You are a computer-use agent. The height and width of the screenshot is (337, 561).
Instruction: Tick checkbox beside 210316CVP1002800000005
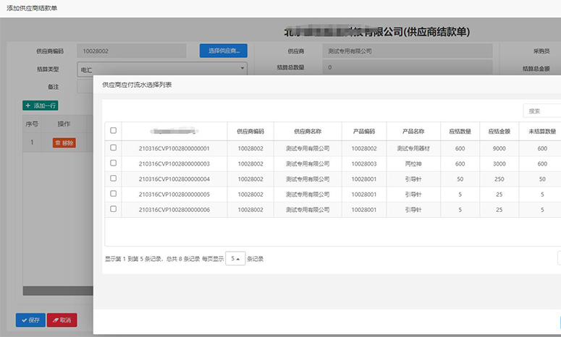point(113,194)
